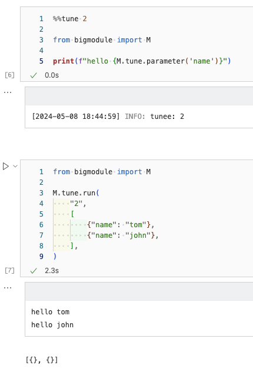
Task: Click the print statement in first cell
Action: tap(142, 61)
